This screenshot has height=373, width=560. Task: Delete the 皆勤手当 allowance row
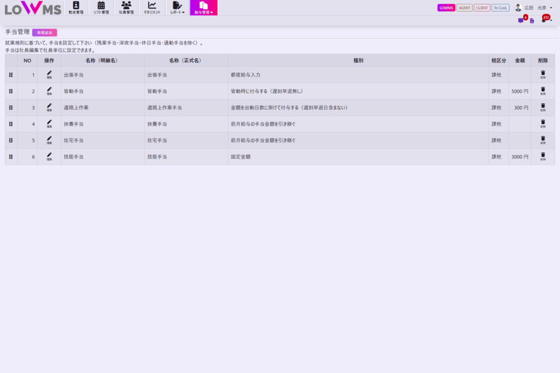point(542,91)
